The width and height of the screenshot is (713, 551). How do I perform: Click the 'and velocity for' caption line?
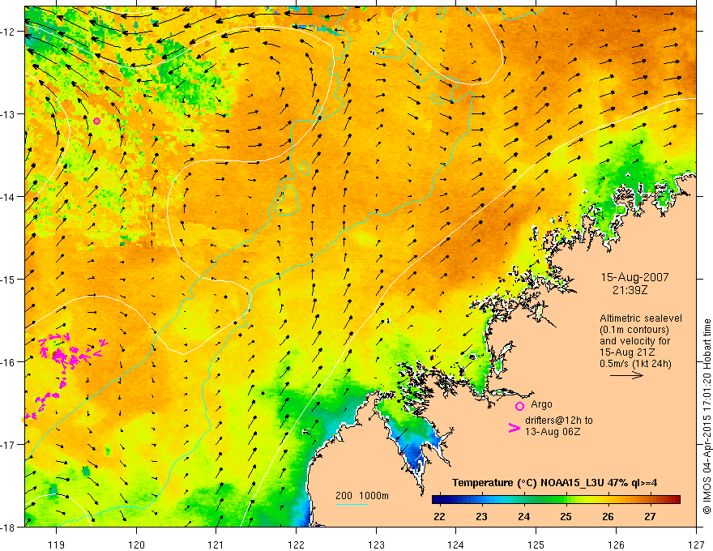(x=634, y=341)
